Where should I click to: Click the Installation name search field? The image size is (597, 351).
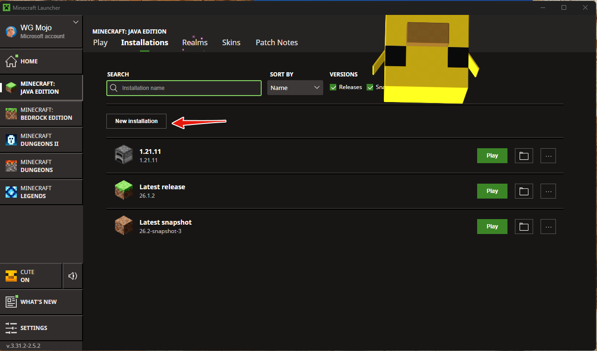(x=184, y=88)
